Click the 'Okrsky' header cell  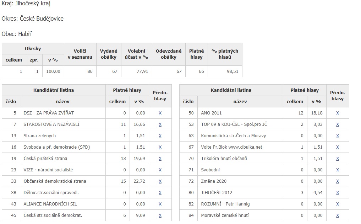33,48
